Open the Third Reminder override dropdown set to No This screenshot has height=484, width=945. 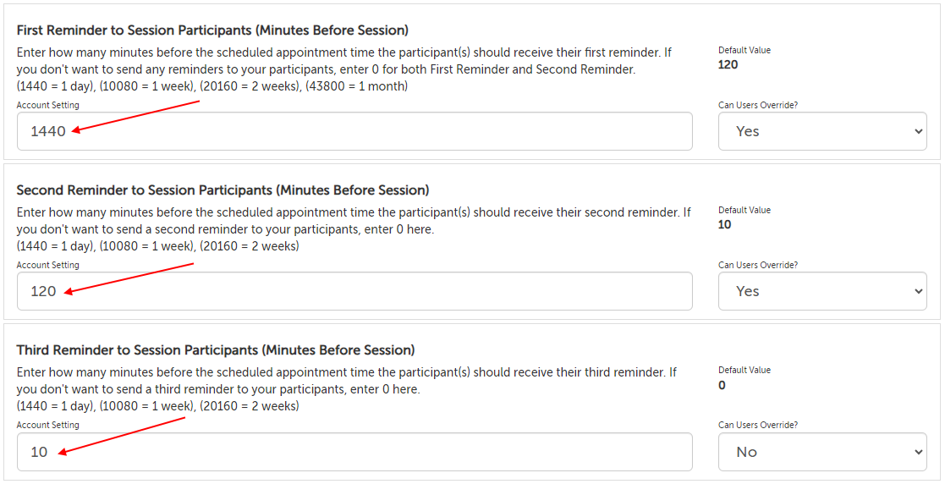point(821,452)
